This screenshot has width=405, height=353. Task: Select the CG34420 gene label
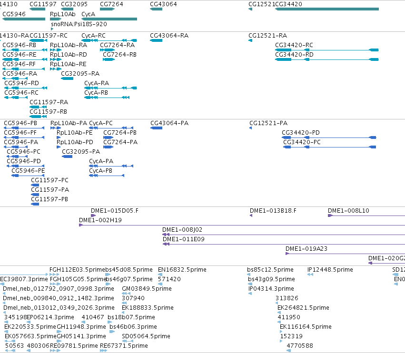pos(288,4)
